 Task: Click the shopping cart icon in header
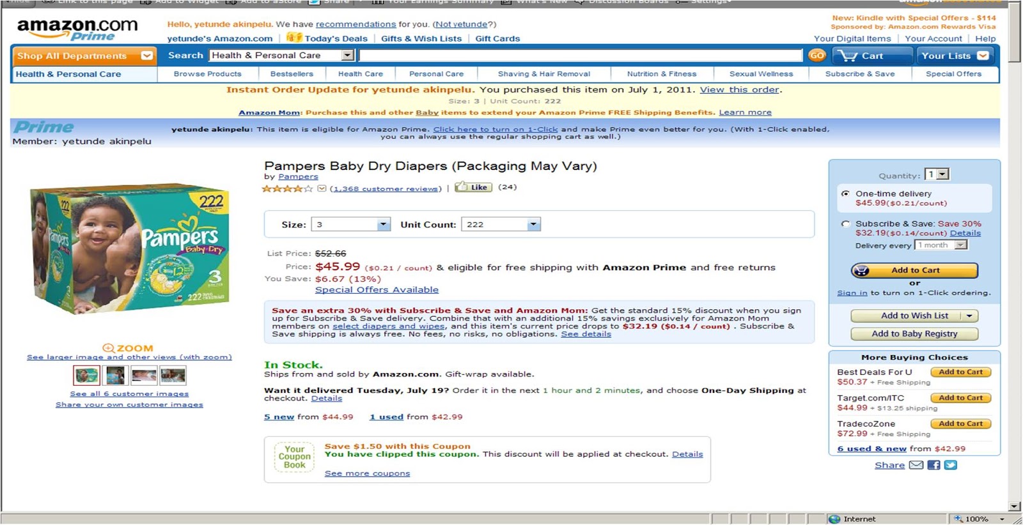[x=849, y=56]
